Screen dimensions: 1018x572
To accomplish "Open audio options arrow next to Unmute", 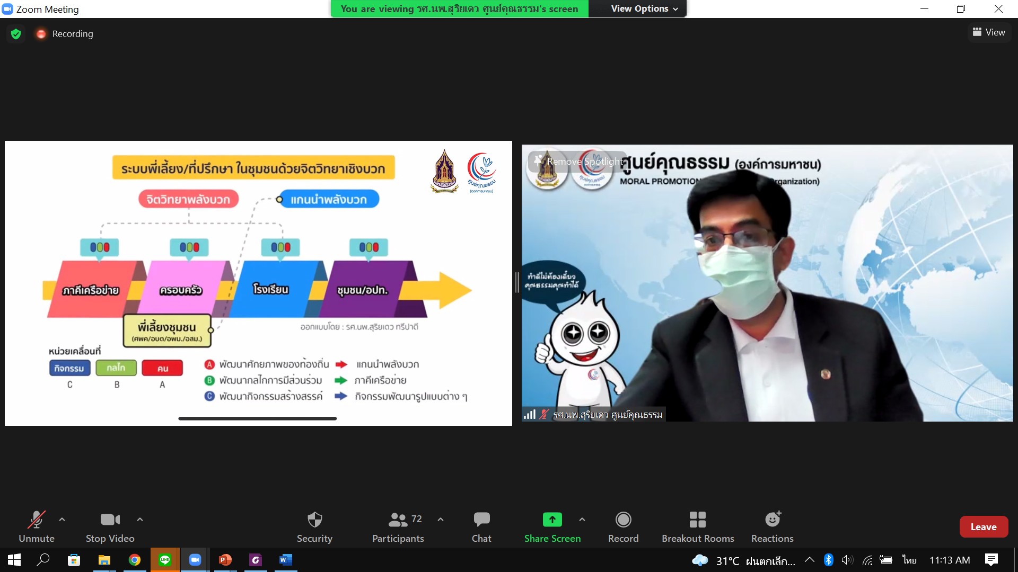I will [62, 520].
